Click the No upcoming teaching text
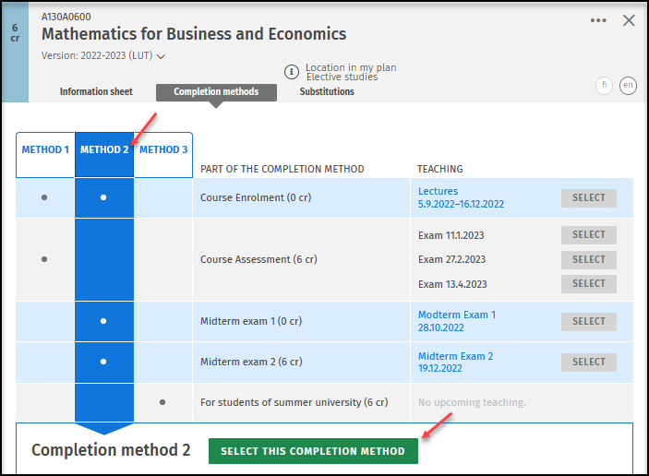This screenshot has width=649, height=476. pyautogui.click(x=472, y=402)
